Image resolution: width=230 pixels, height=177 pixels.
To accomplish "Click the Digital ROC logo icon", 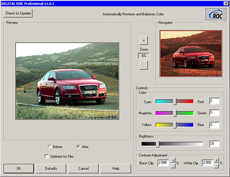I will coord(216,14).
